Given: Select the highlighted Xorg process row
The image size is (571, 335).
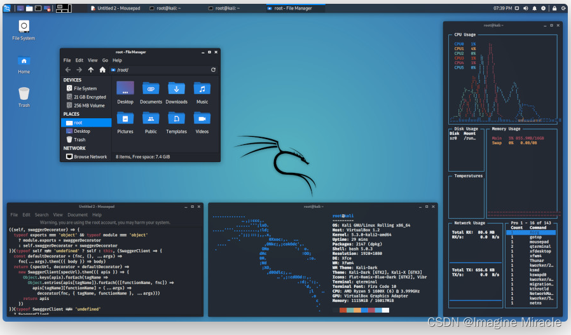Looking at the screenshot, I should click(x=531, y=232).
